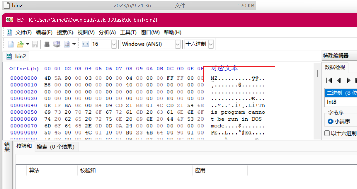Click the 120 KB size in Explorer row
This screenshot has height=189, width=357.
pos(246,6)
